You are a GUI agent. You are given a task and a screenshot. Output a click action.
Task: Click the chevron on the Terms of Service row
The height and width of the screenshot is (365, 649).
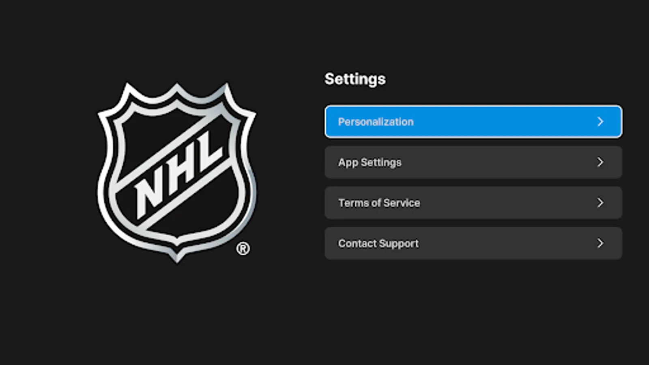click(x=600, y=202)
